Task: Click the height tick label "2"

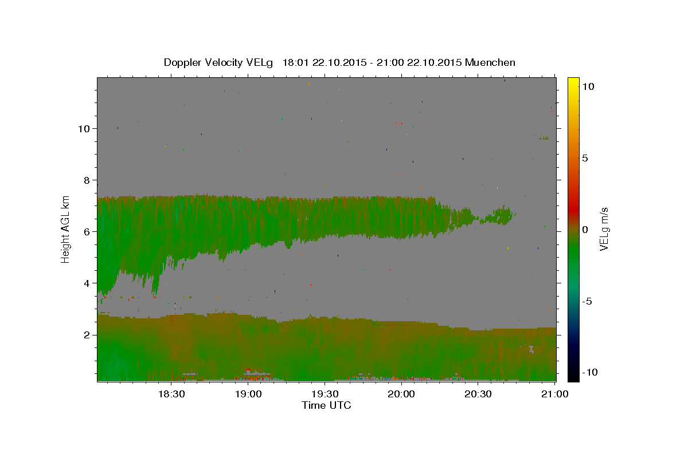Action: point(85,335)
